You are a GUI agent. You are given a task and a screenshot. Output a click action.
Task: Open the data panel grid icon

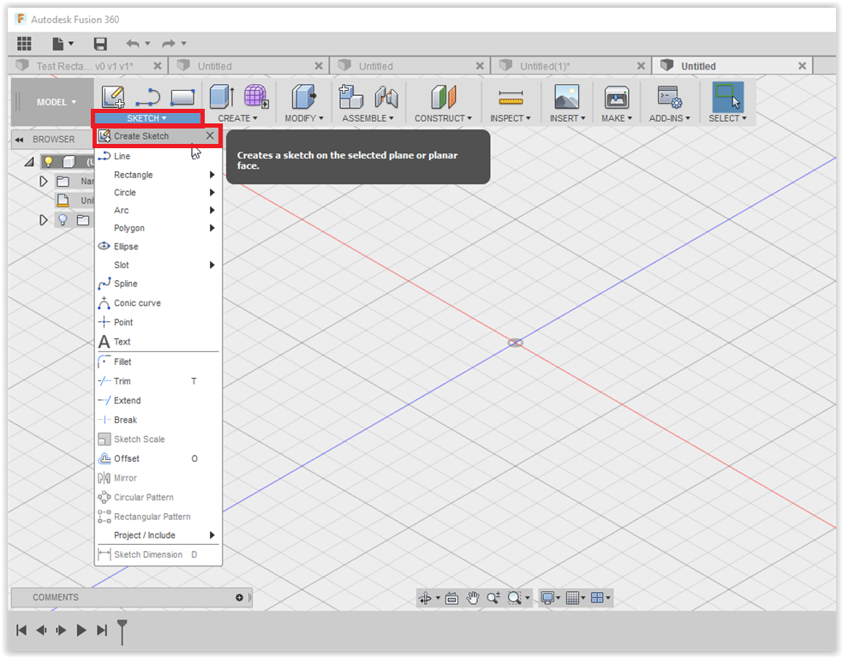pos(25,44)
